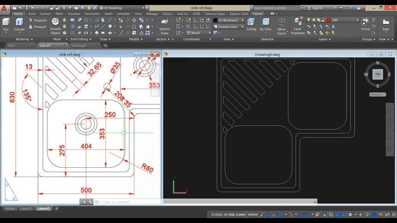Click the Sign In button
Image resolution: width=397 pixels, height=223 pixels.
tap(315, 8)
